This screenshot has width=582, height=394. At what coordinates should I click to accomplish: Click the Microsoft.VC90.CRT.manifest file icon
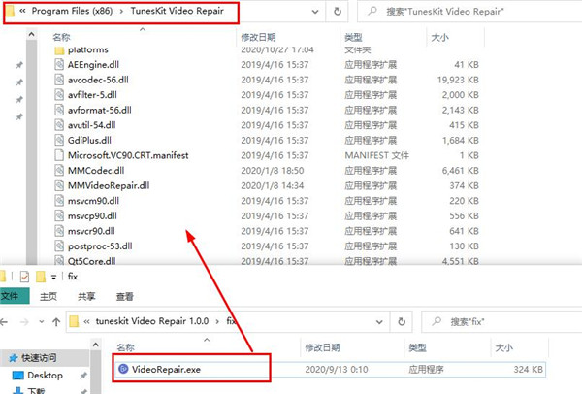click(59, 155)
